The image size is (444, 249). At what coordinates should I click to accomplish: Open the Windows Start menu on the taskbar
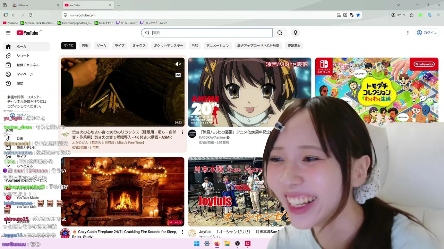pos(197,243)
